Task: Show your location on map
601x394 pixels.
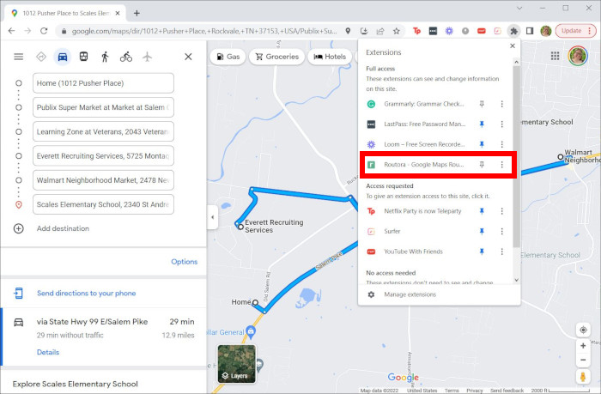Action: tap(583, 330)
